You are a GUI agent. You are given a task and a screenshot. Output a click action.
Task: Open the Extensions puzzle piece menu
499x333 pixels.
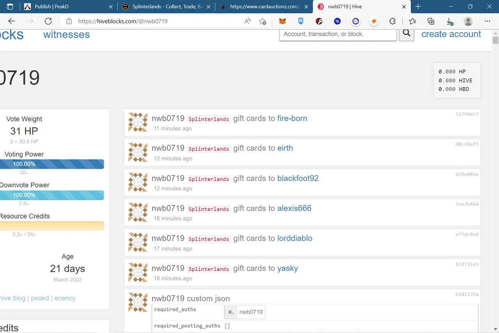pyautogui.click(x=393, y=21)
